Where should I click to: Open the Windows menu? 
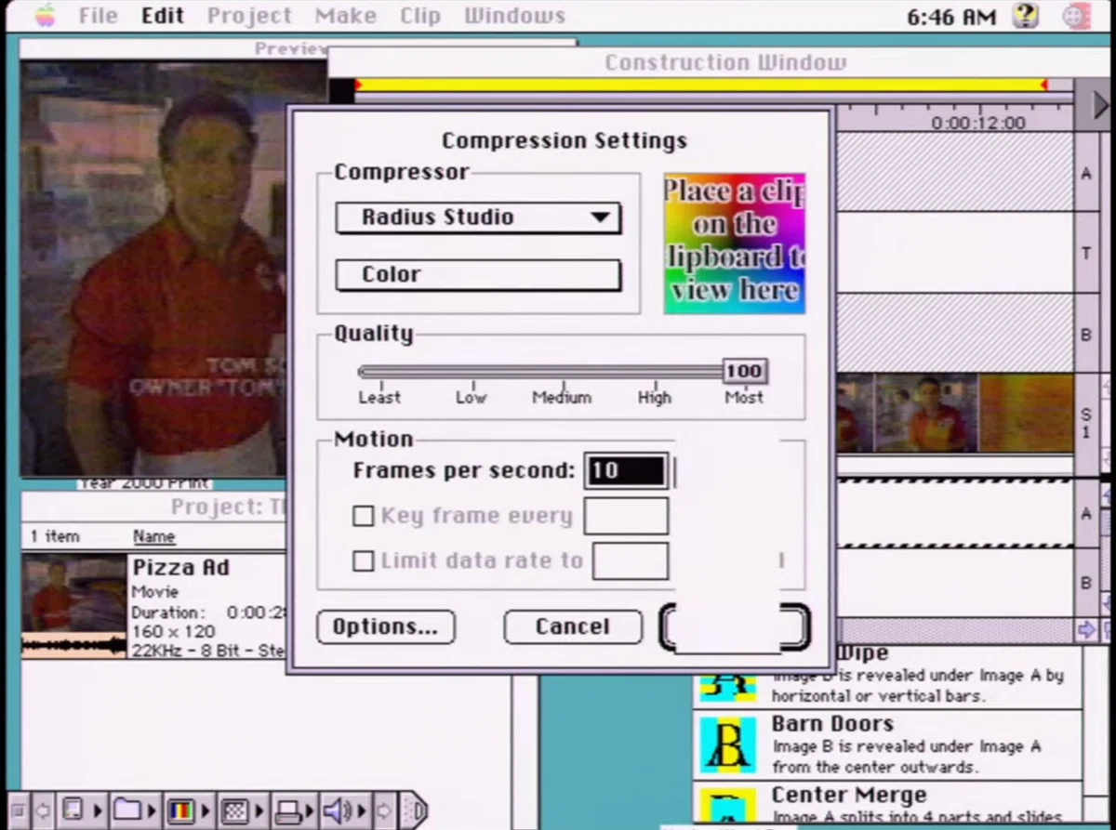click(514, 16)
